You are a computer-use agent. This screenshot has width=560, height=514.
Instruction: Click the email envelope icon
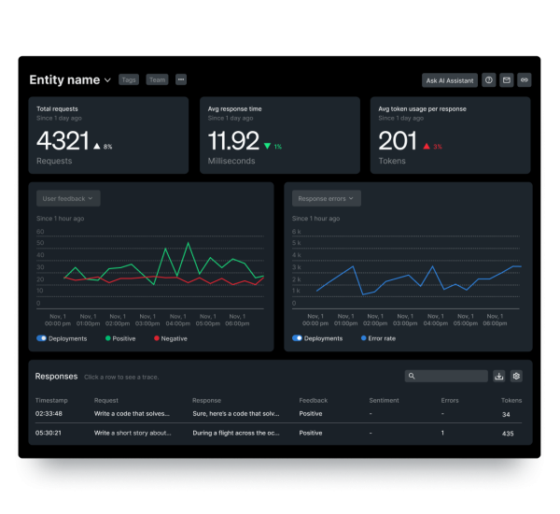click(x=507, y=80)
